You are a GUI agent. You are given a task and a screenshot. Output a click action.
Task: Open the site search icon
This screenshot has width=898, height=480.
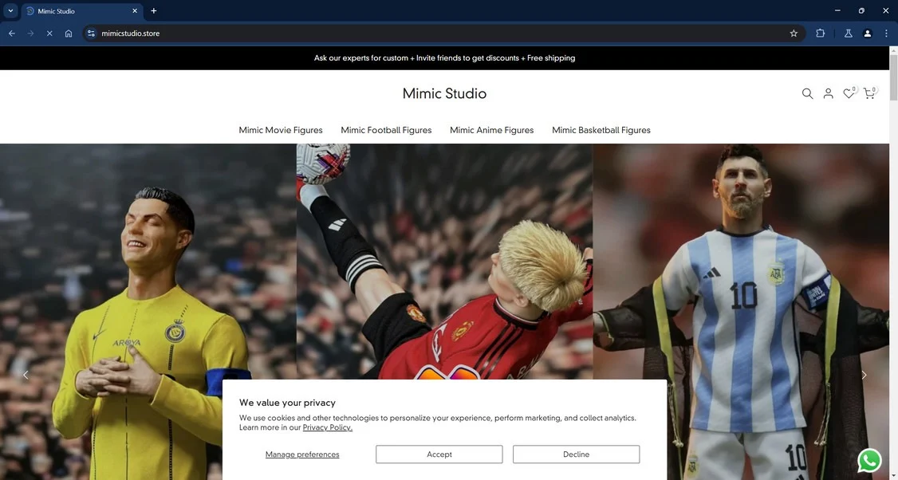coord(807,93)
